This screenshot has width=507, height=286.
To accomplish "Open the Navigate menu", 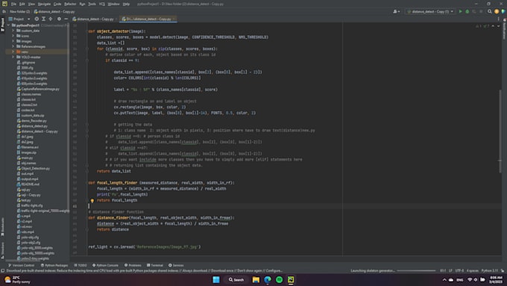I will [x=44, y=4].
